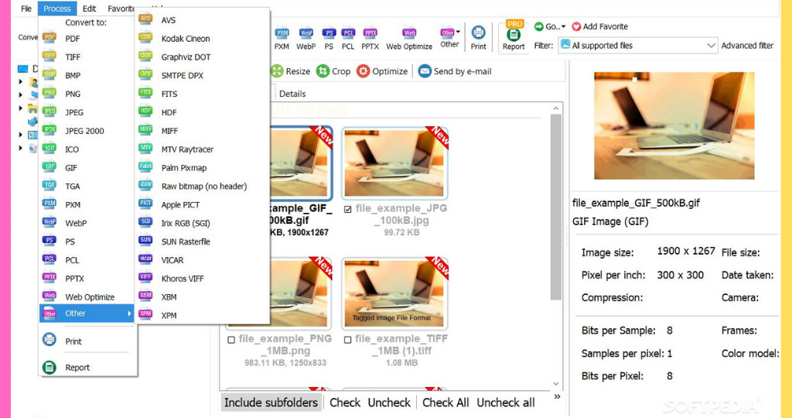Select the PXM icon in the Process menu
The image size is (792, 418).
49,204
